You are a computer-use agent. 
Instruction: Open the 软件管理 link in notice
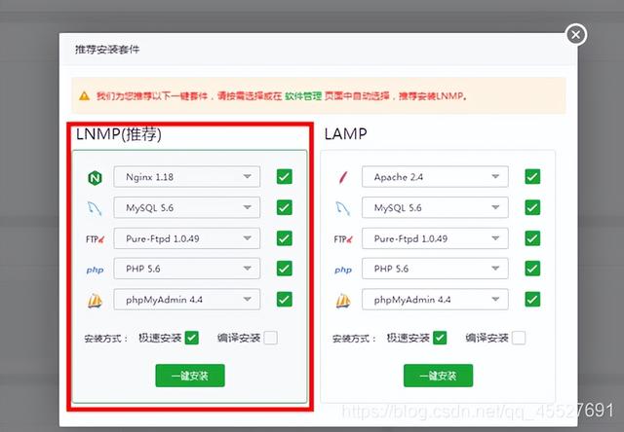click(303, 96)
